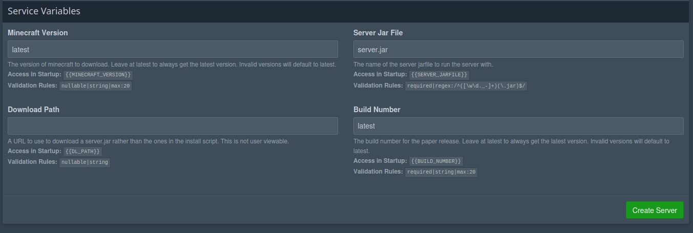Click the Build Number heading label
The image size is (693, 233).
tap(377, 110)
